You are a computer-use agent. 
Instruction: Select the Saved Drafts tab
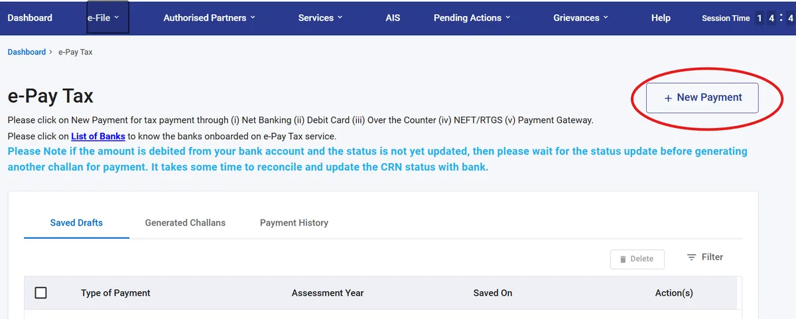click(76, 223)
